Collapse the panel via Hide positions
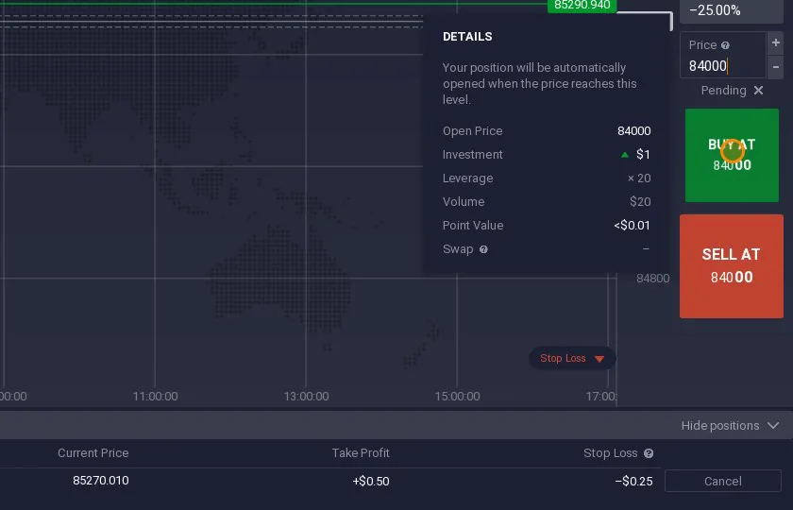This screenshot has width=793, height=510. 730,426
